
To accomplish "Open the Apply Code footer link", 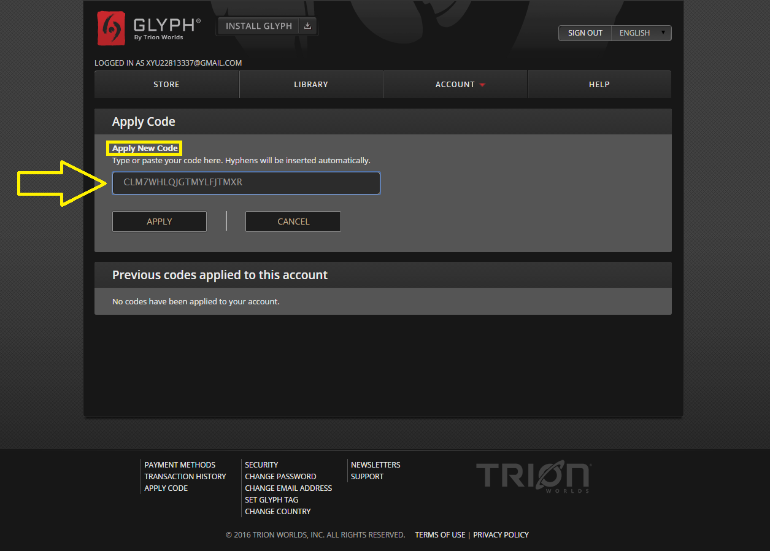I will (166, 488).
